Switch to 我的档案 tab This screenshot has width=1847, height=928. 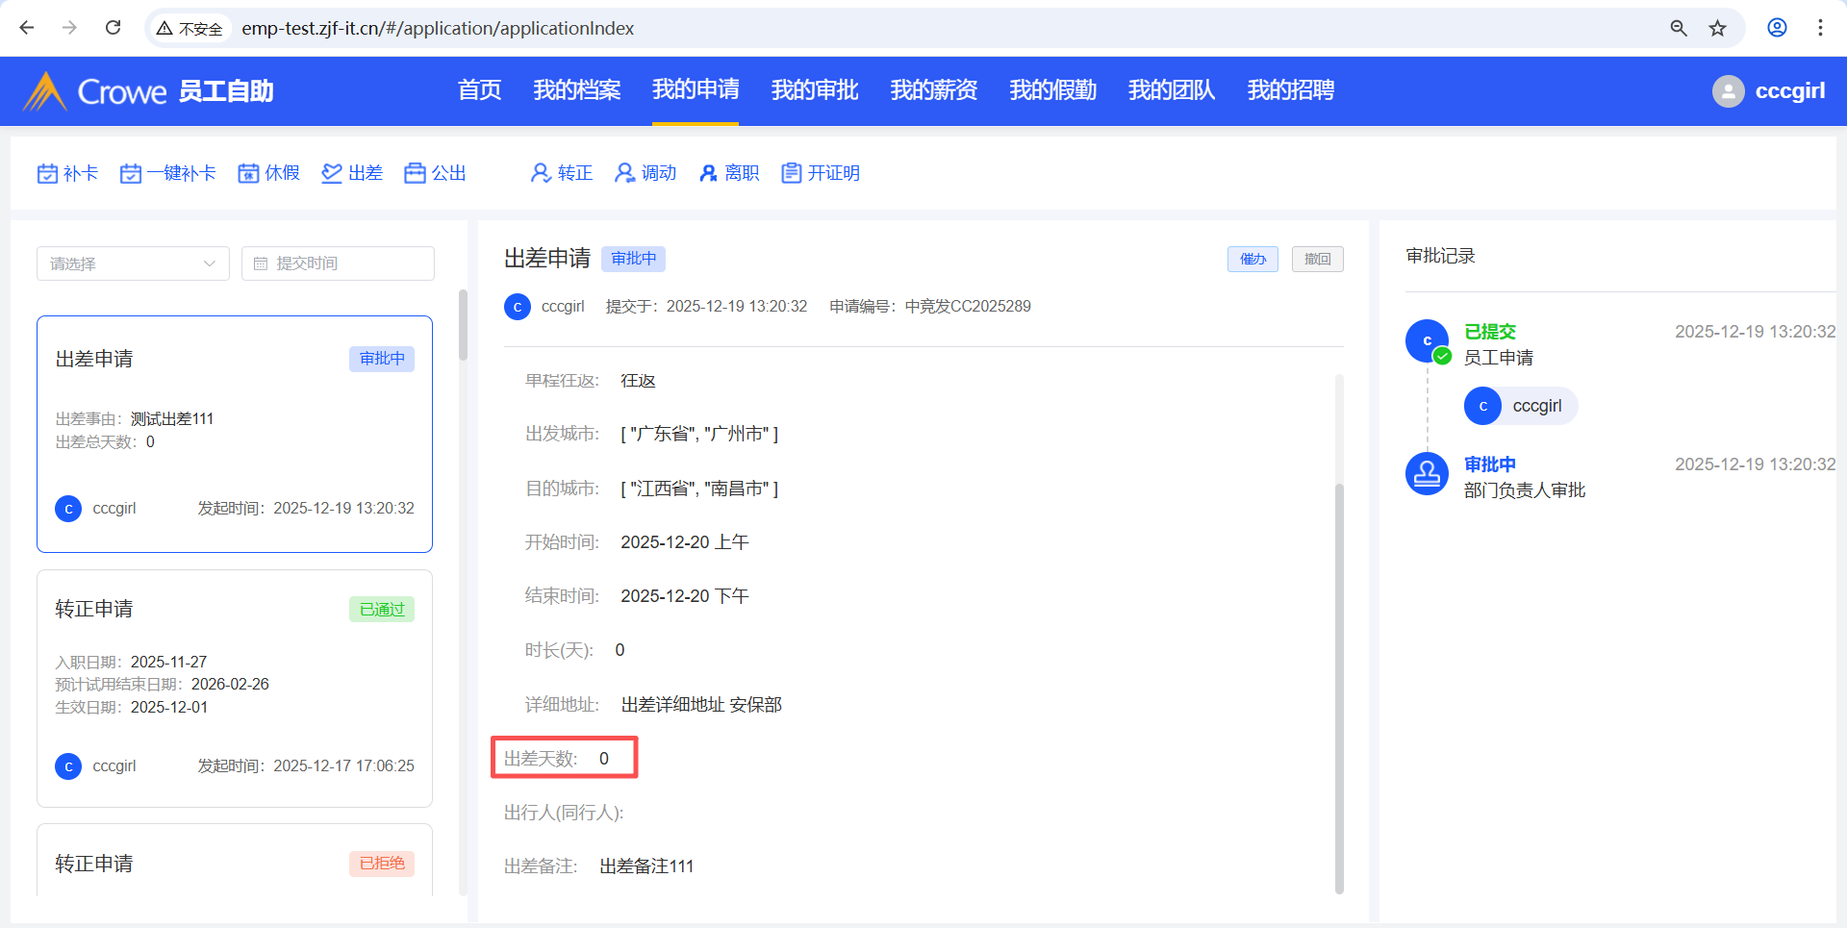click(577, 90)
